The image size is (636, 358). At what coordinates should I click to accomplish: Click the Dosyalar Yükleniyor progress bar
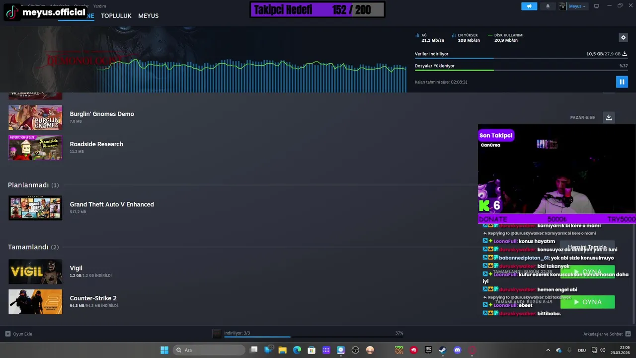(x=521, y=70)
